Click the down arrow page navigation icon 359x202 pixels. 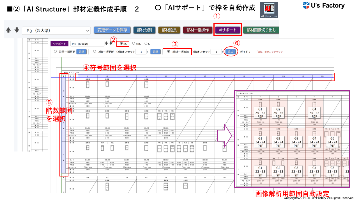17,30
